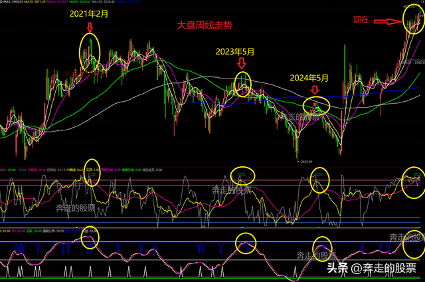Click the blue 78.00 value in bottom indicator
Screen dimensions: 425x282
coord(77,231)
